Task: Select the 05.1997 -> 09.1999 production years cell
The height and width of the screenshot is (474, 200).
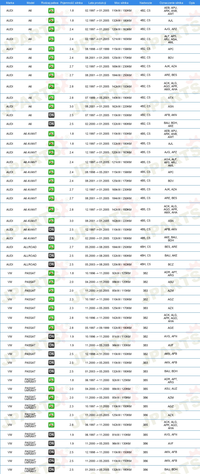Action: (x=97, y=328)
